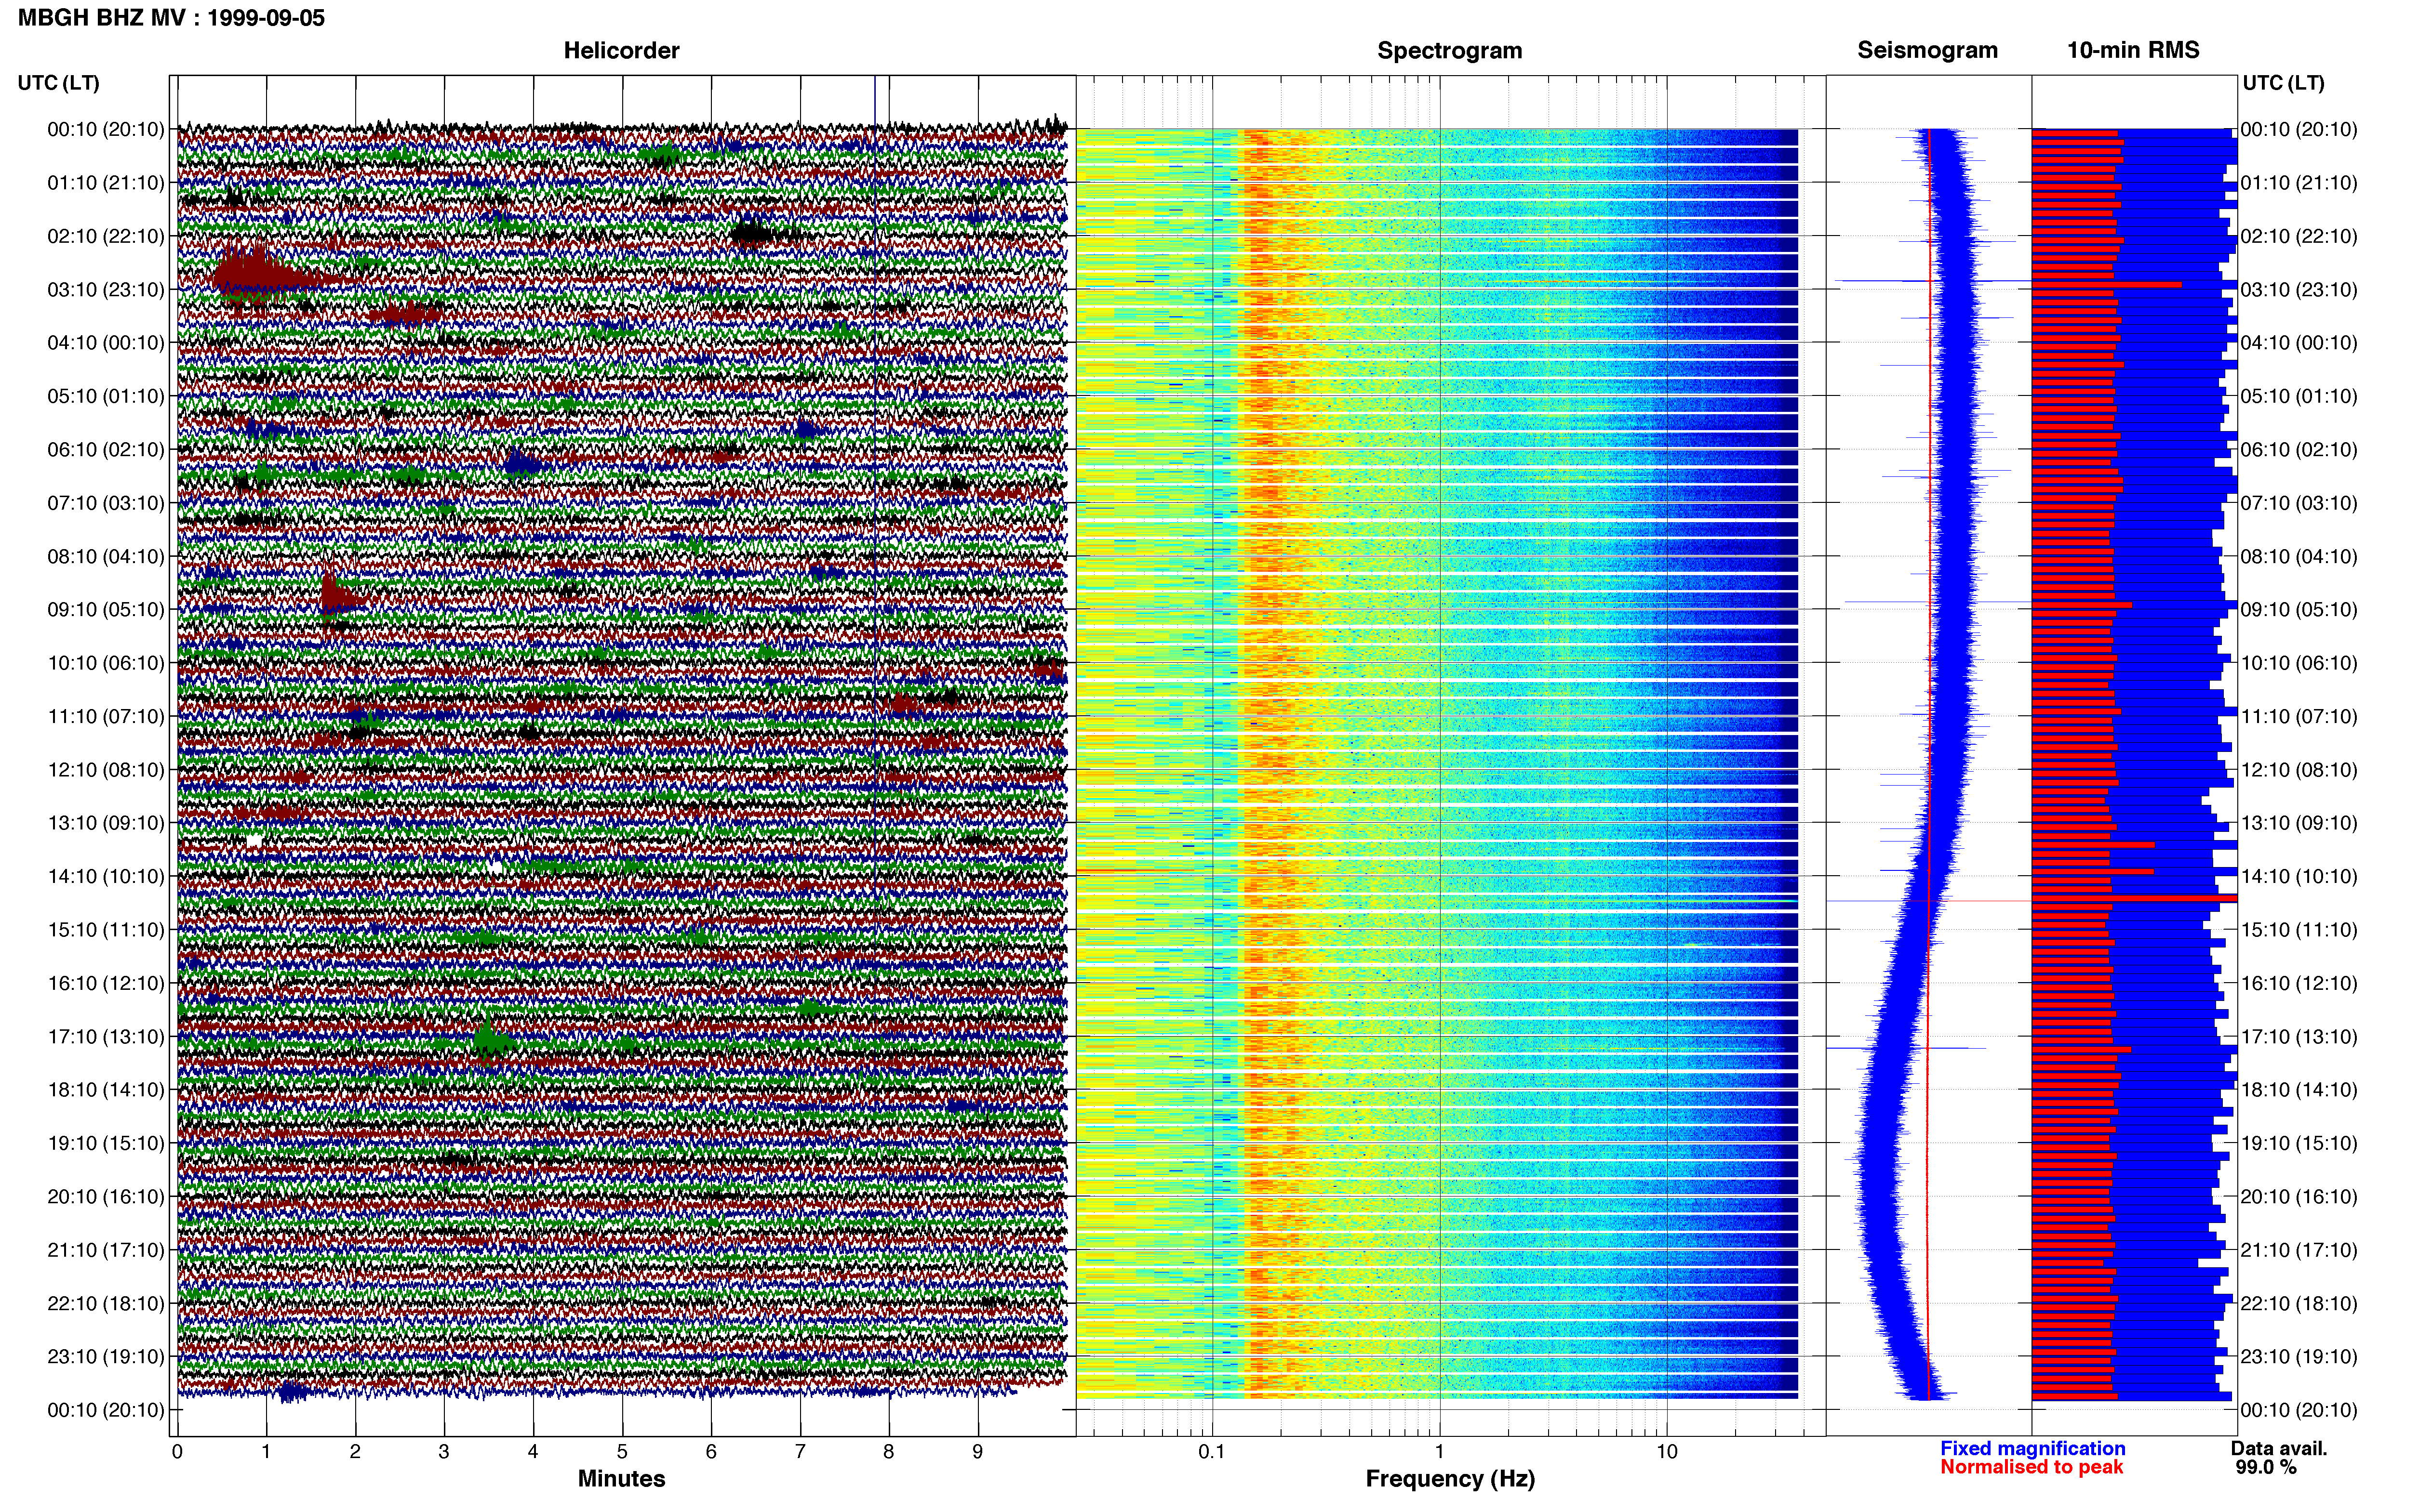This screenshot has height=1512, width=2419.
Task: Click the '1' frequency tick label
Action: [1439, 1451]
